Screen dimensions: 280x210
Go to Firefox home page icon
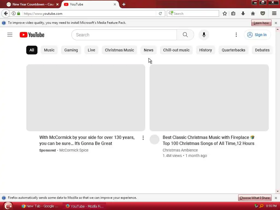click(253, 14)
